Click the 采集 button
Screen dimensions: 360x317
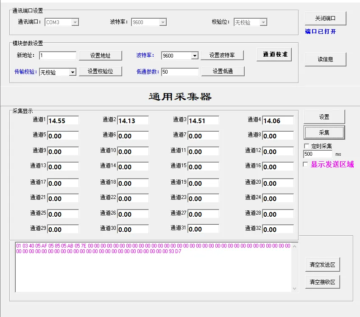[324, 132]
